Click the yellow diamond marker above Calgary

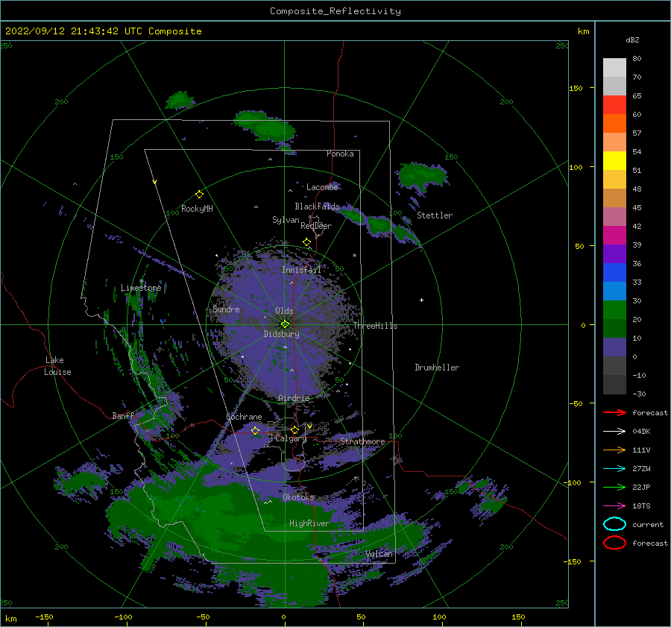coord(294,429)
